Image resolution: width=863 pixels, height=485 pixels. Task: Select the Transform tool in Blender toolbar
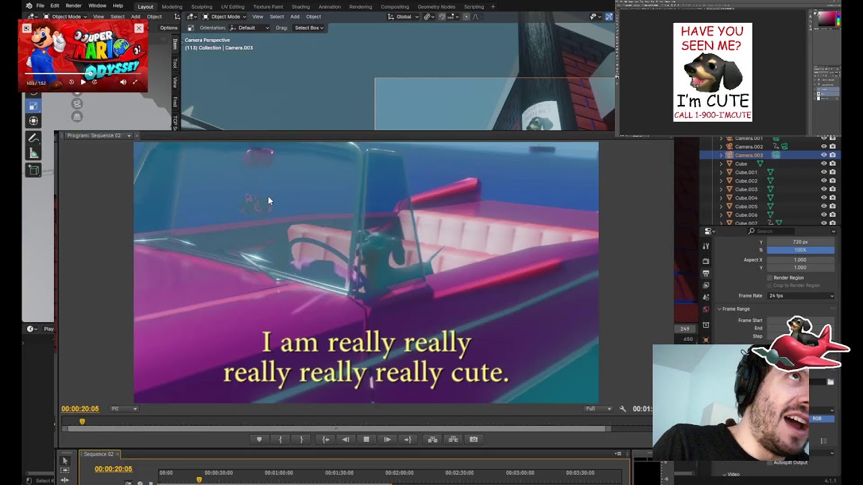33,121
